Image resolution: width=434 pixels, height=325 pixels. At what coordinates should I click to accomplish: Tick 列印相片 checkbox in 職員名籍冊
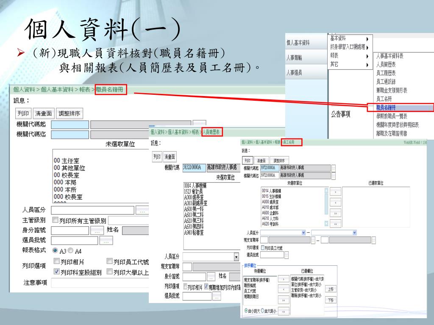tap(56, 261)
